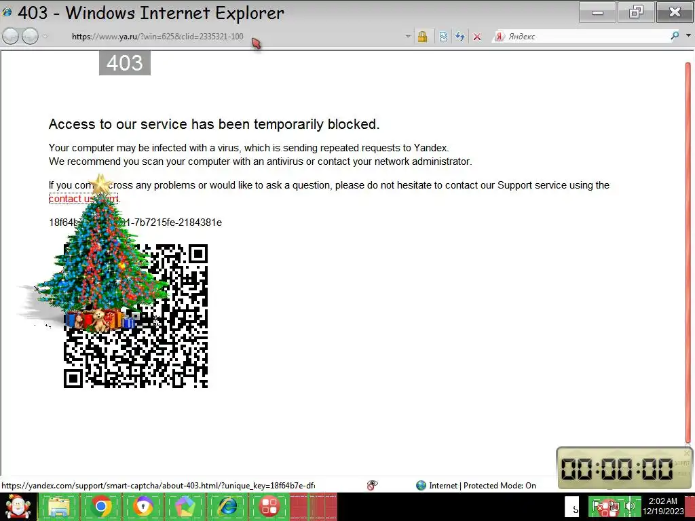Open the colorful pentagon app taskbar icon
This screenshot has height=521, width=695.
pyautogui.click(x=185, y=507)
